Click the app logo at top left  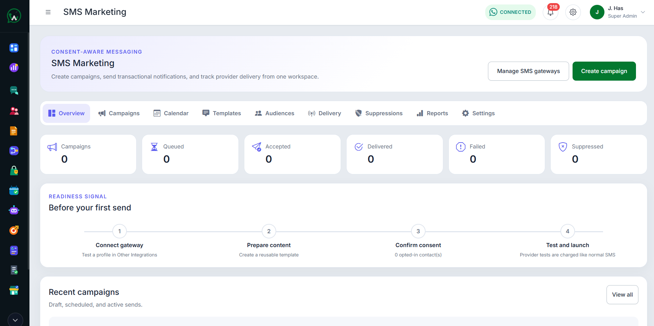pyautogui.click(x=14, y=16)
